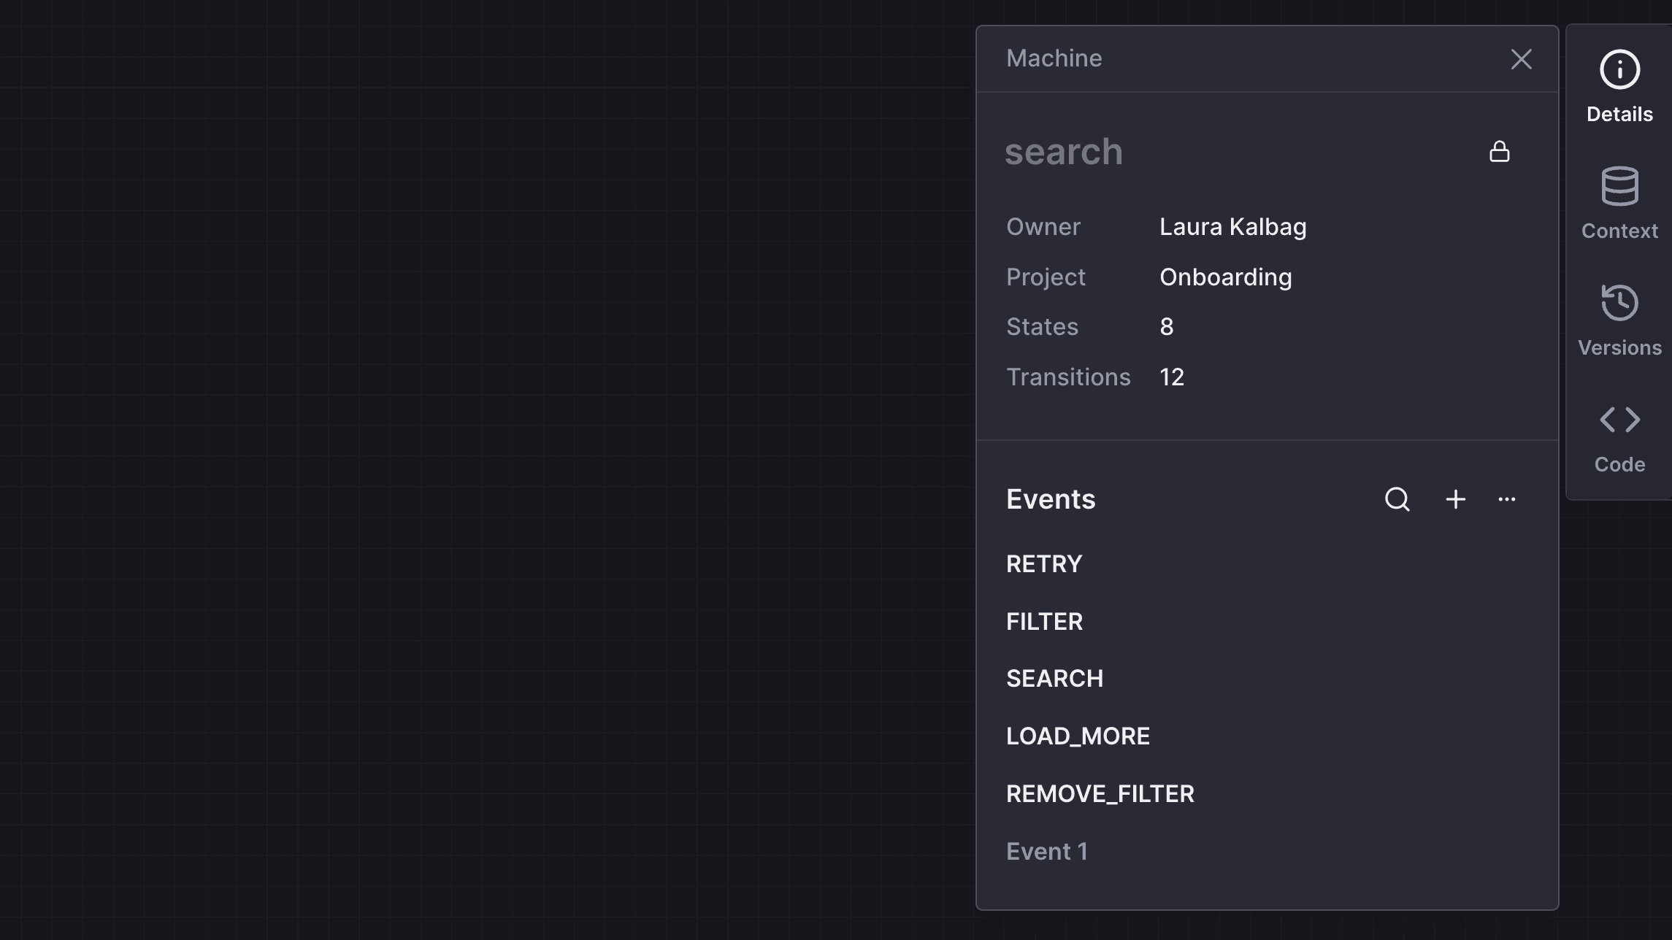This screenshot has height=940, width=1672.
Task: Select the Event 1 placeholder entry
Action: tap(1047, 850)
